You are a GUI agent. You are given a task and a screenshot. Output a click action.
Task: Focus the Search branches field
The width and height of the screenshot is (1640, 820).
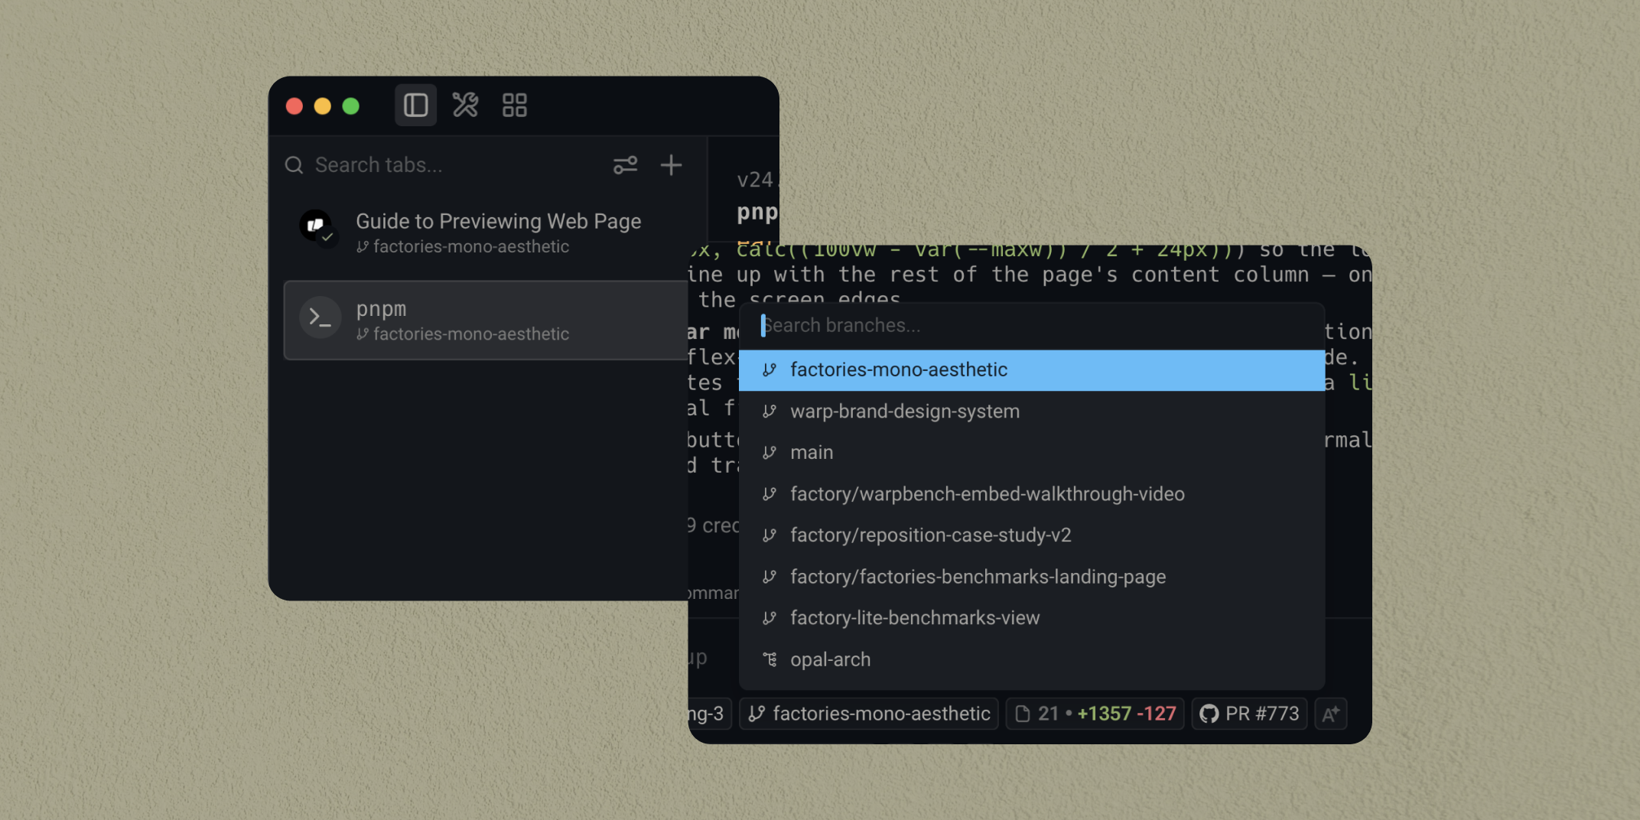[x=1031, y=326]
